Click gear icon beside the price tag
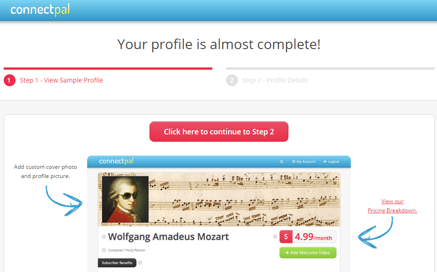437x272 pixels. [x=275, y=237]
